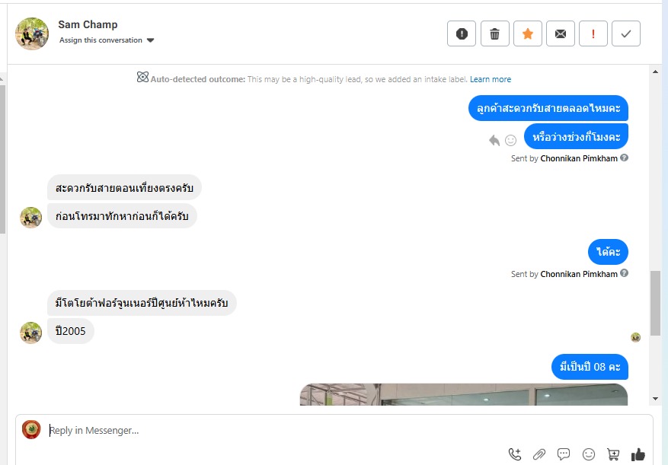React to message with smiley icon
The height and width of the screenshot is (465, 668).
[x=510, y=140]
